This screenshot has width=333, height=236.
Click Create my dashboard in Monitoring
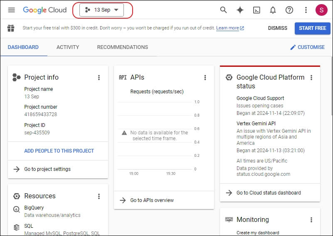click(x=258, y=233)
